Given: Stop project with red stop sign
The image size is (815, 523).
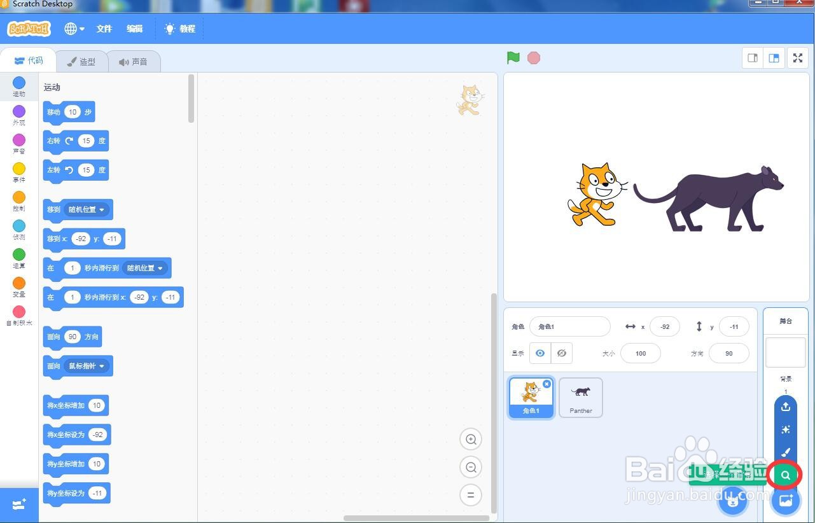Looking at the screenshot, I should (x=534, y=58).
